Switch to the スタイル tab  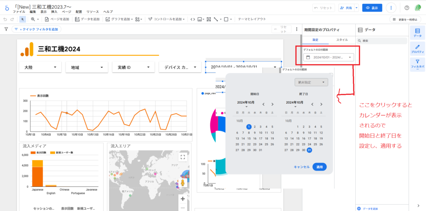pyautogui.click(x=342, y=40)
